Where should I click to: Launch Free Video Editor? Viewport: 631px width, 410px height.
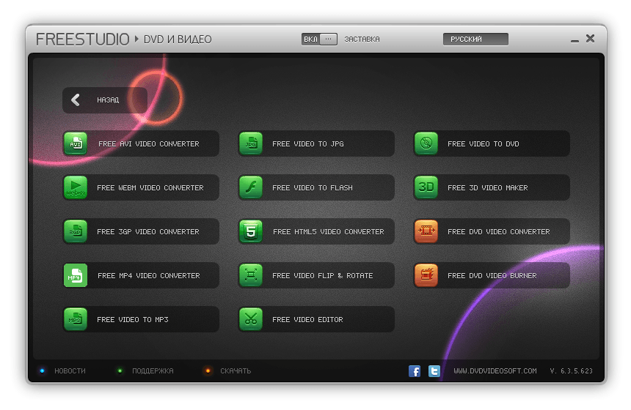317,320
